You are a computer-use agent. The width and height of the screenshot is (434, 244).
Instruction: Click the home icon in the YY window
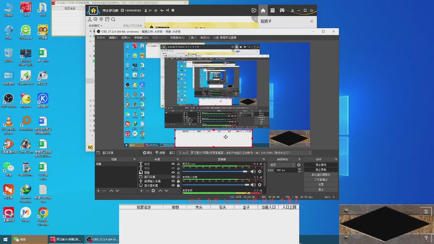coord(263,10)
